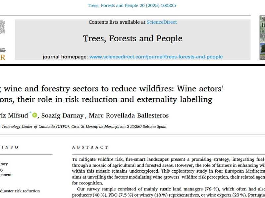This screenshot has height=198, width=265.
Task: Click the "journal homepage:" label
Action: tap(65, 57)
